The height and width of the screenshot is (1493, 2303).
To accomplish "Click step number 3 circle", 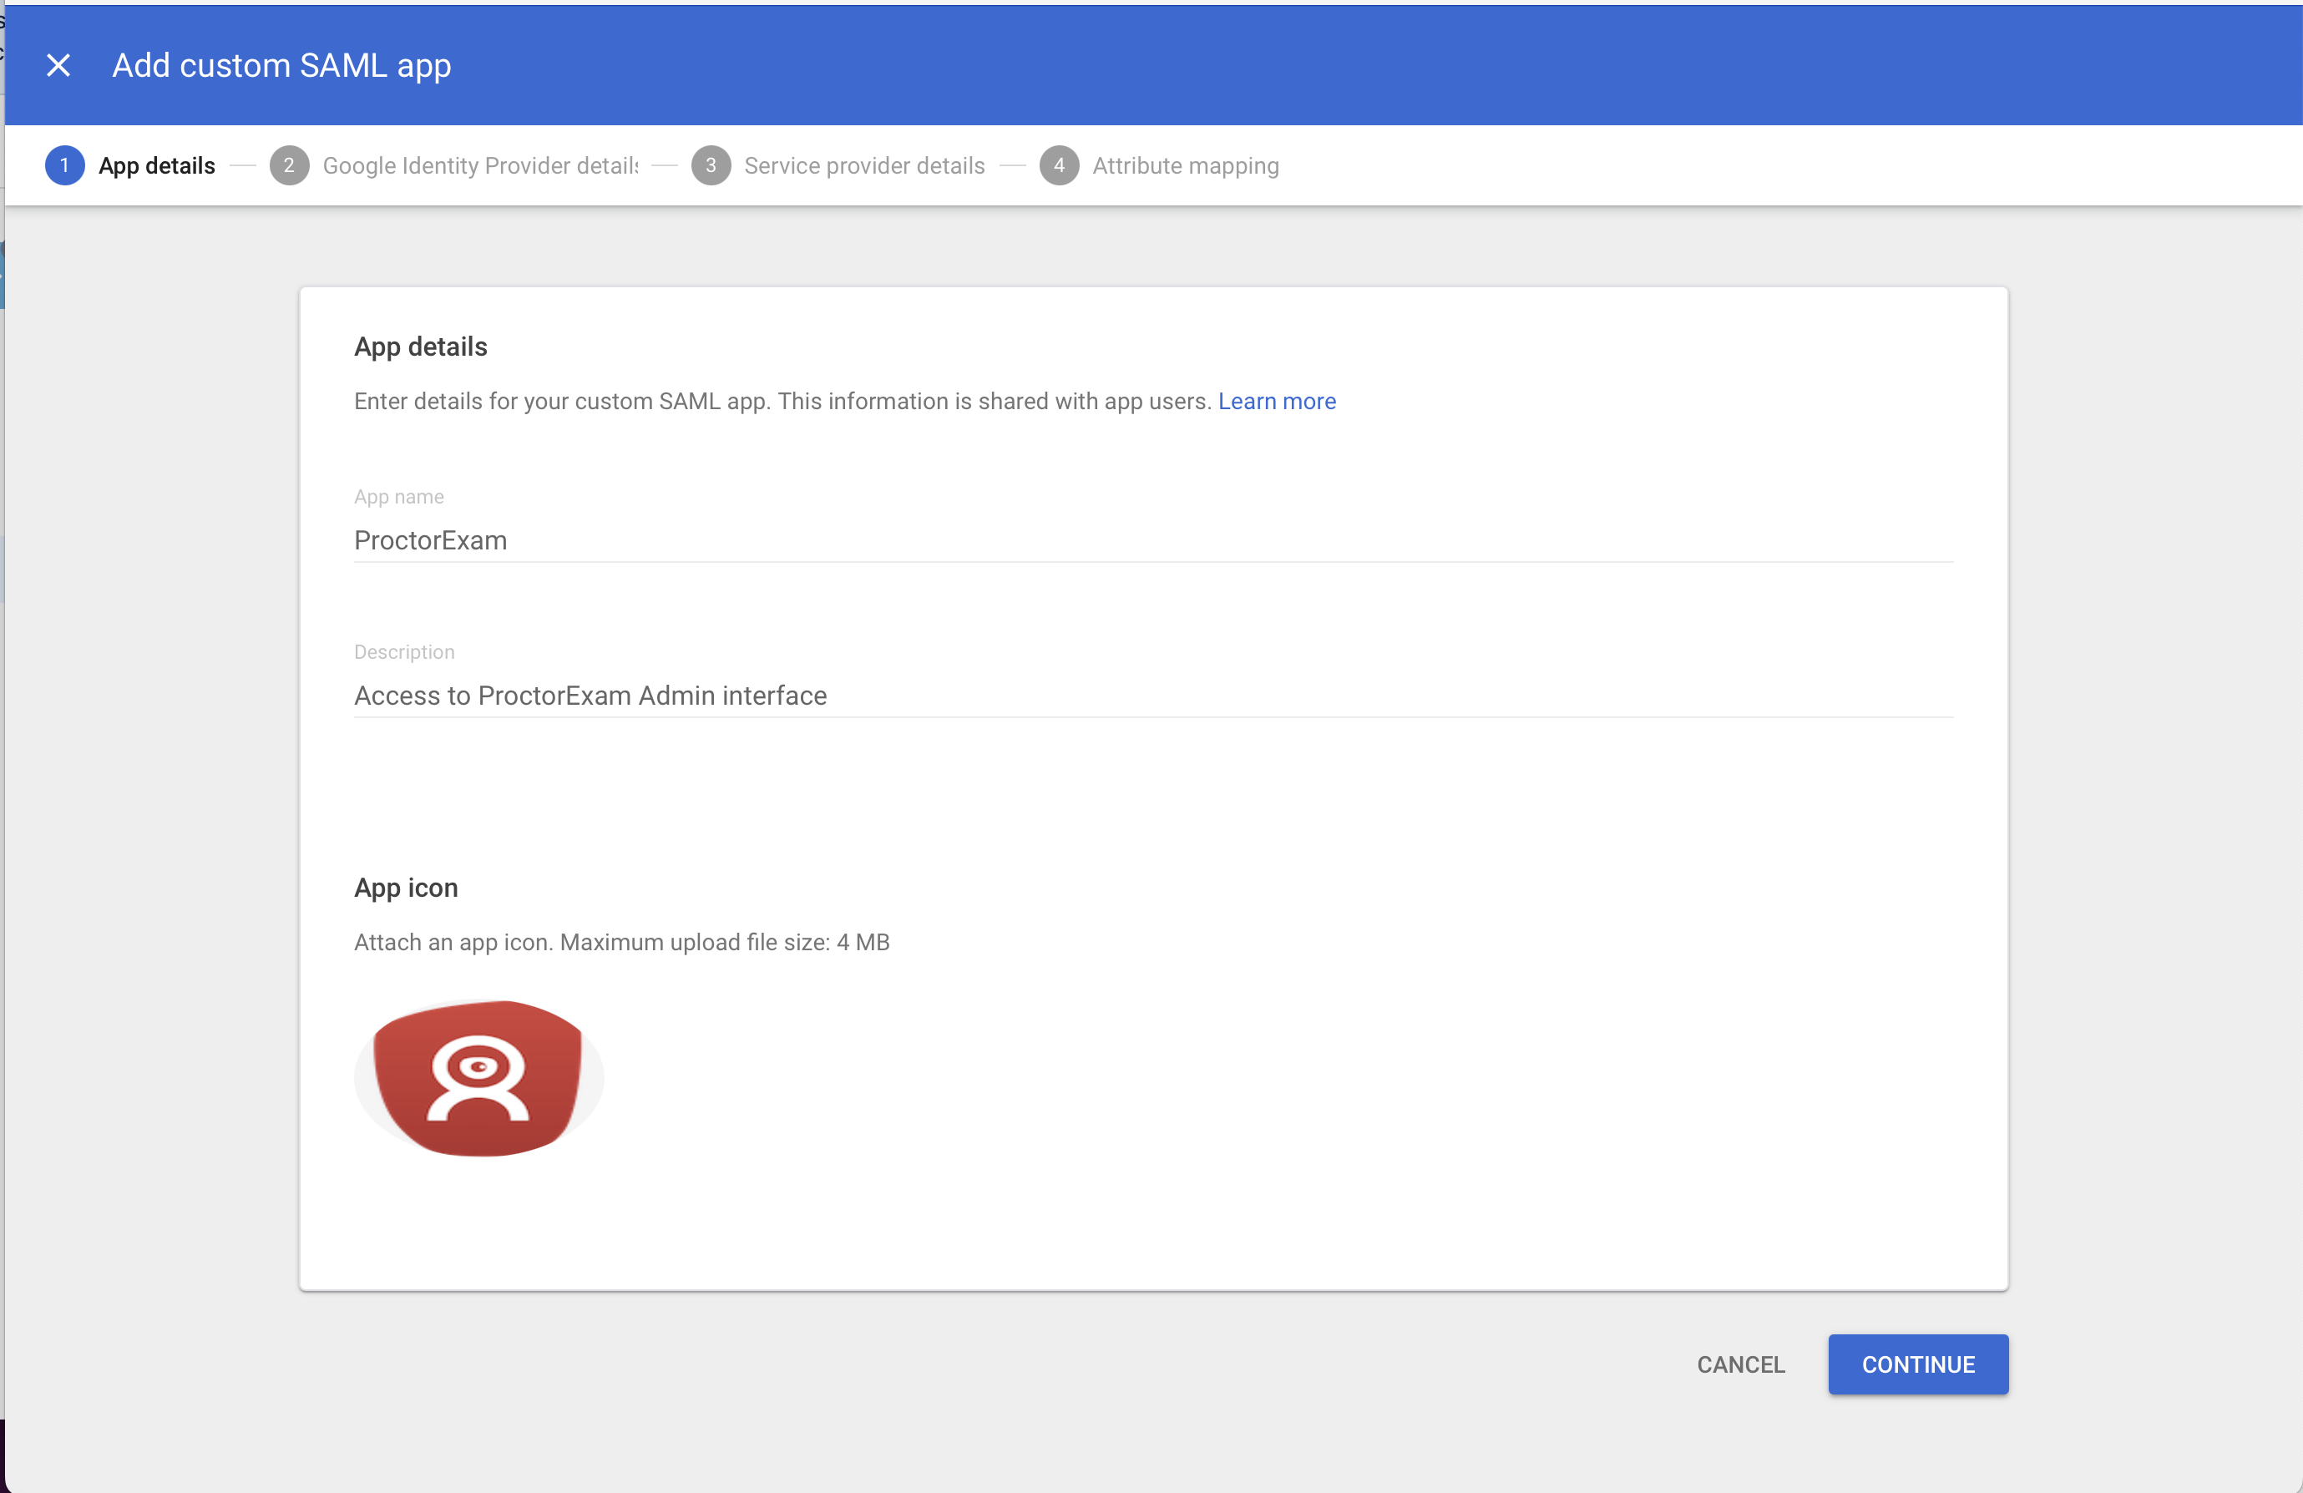I will (711, 165).
